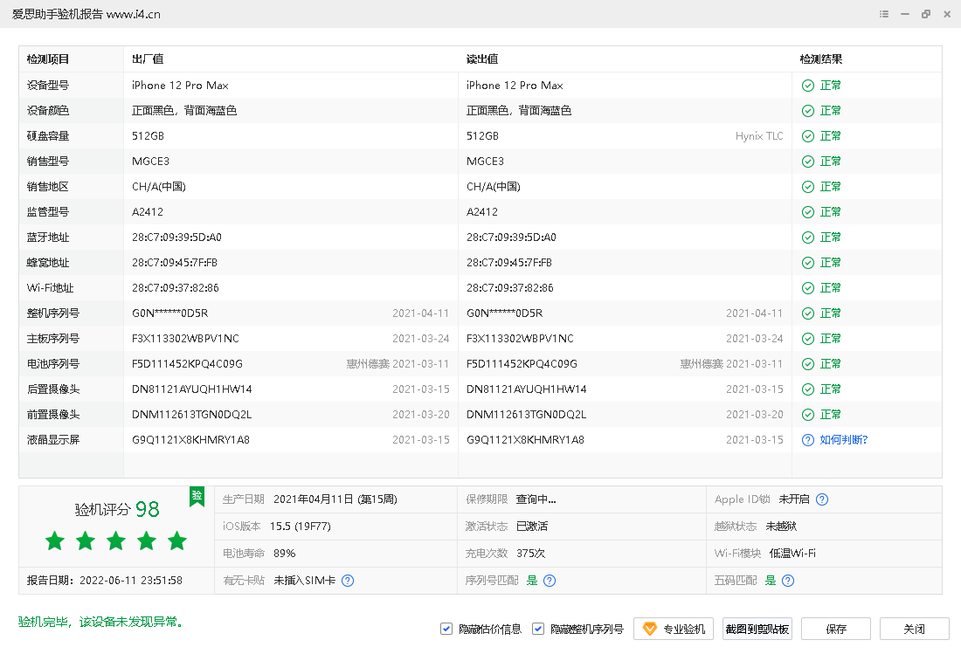Screen dimensions: 961x654
Task: Click the 读出值 column header
Action: point(482,59)
